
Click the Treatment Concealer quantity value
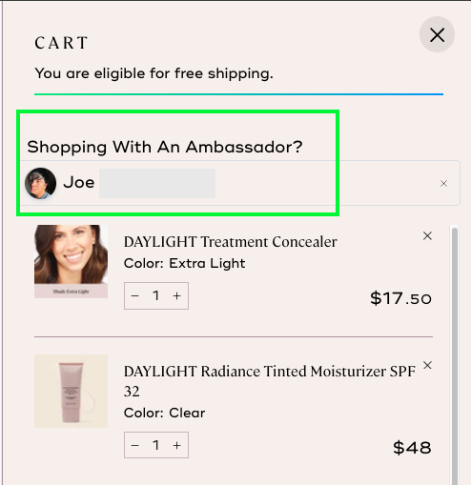155,295
